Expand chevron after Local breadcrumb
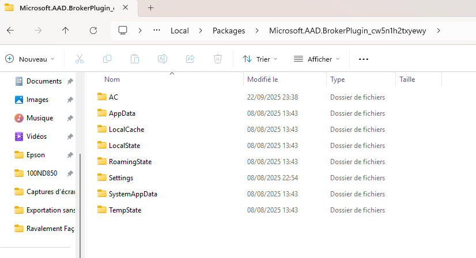The height and width of the screenshot is (258, 476). click(x=201, y=31)
